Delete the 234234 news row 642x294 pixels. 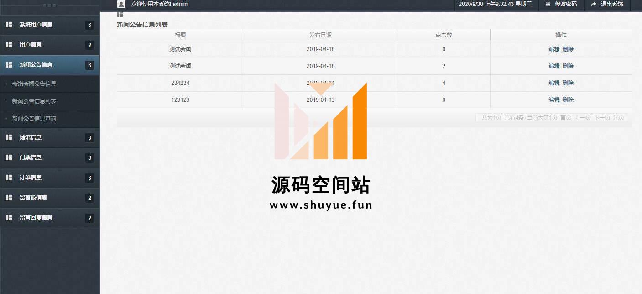568,83
